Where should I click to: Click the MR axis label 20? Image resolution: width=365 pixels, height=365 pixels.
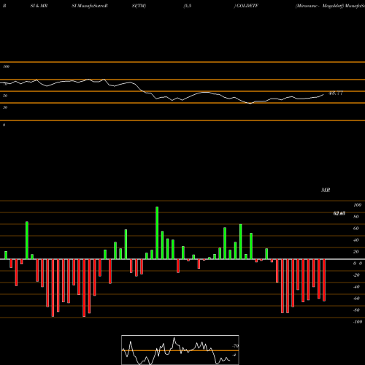pyautogui.click(x=356, y=252)
